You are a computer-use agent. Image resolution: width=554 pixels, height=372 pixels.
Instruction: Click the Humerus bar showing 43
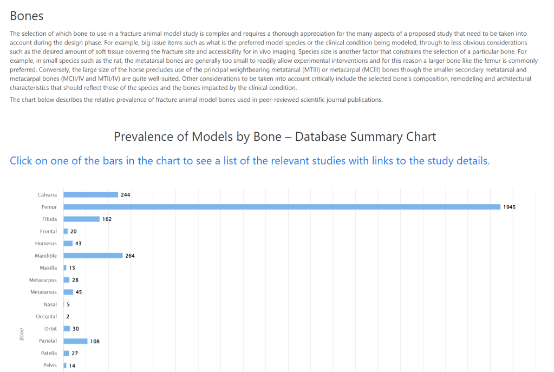tap(68, 244)
